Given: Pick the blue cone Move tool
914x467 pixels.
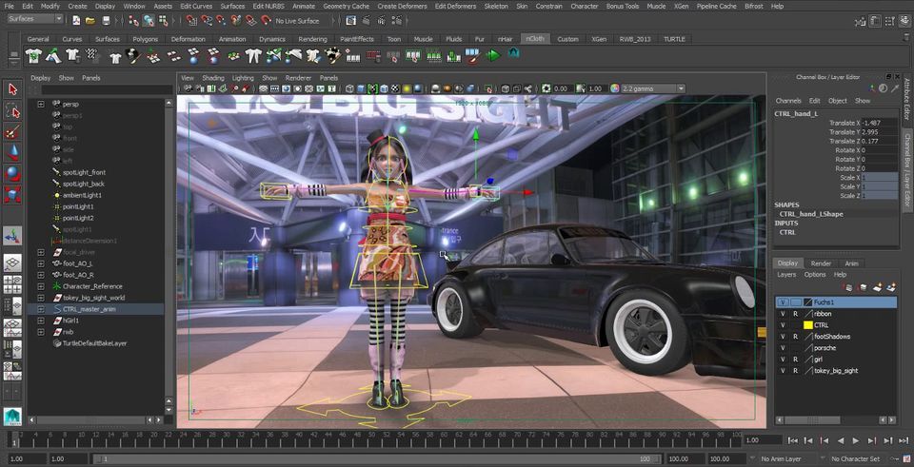Looking at the screenshot, I should (x=12, y=152).
